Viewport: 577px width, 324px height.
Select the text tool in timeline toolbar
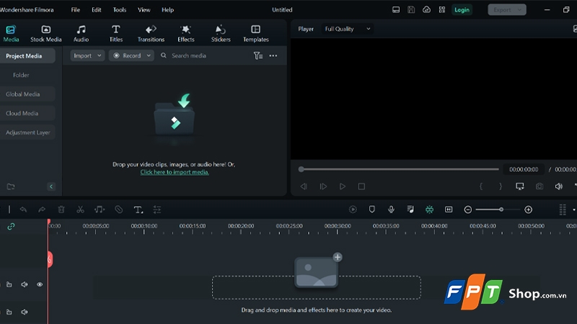[138, 210]
